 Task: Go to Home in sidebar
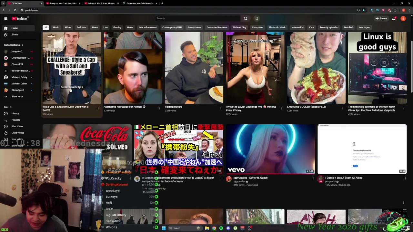pos(19,28)
